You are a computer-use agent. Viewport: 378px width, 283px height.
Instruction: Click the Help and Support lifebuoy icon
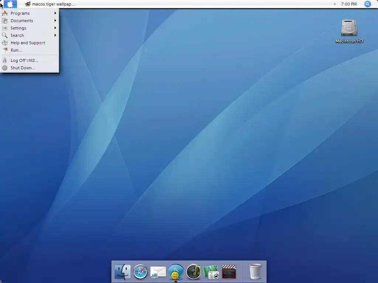[5, 43]
